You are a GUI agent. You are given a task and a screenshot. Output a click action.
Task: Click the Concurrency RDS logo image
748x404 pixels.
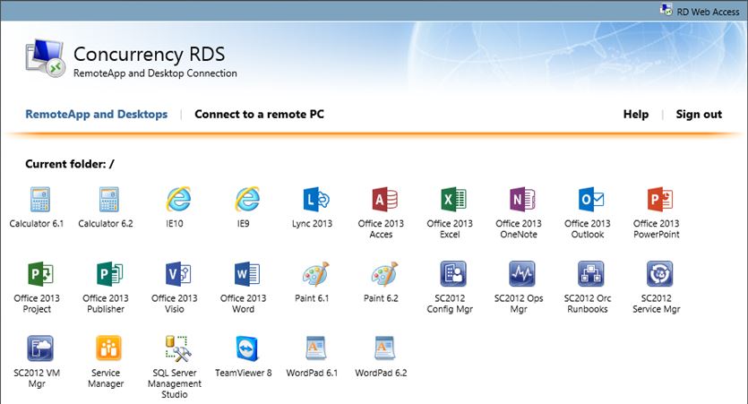coord(42,61)
